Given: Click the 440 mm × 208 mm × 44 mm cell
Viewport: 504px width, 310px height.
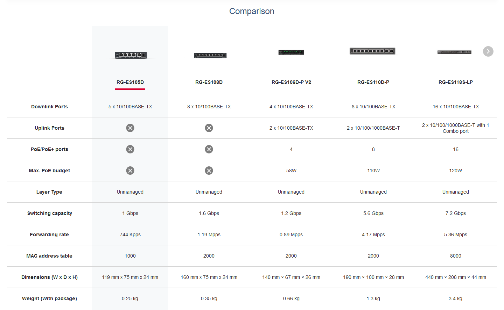Looking at the screenshot, I should pos(456,277).
